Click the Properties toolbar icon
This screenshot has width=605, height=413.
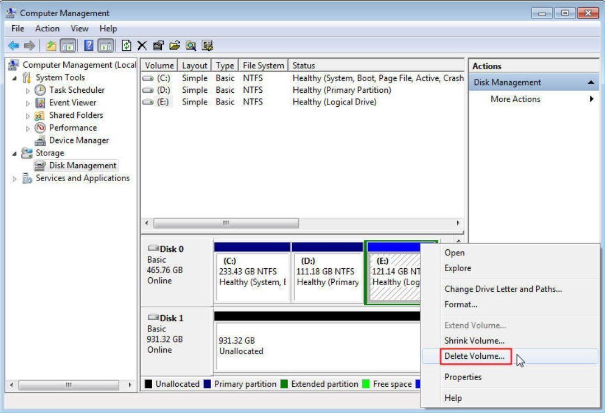[158, 46]
